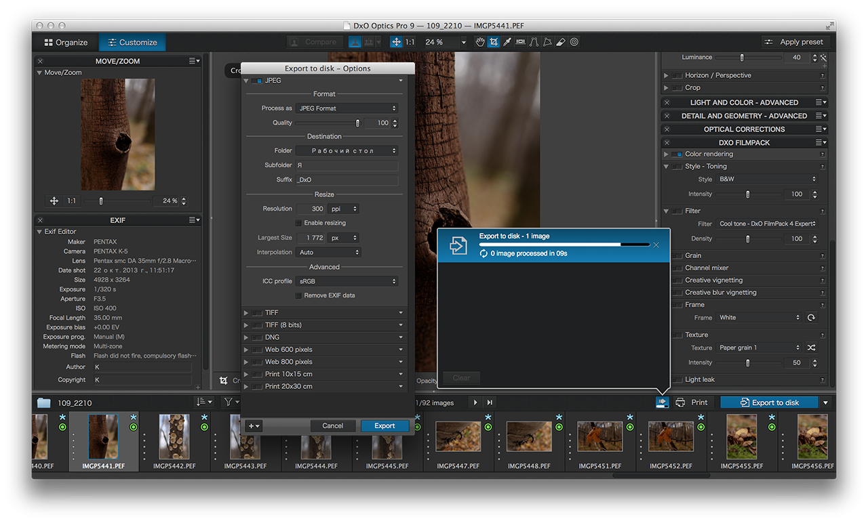Open EXIF palette options menu
The image size is (868, 523).
[x=195, y=220]
